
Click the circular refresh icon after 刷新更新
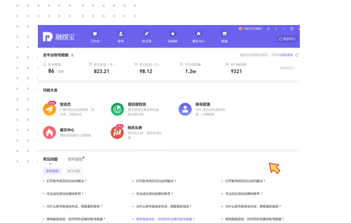click(297, 55)
